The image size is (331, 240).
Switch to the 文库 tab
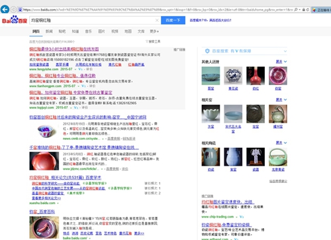point(141,31)
